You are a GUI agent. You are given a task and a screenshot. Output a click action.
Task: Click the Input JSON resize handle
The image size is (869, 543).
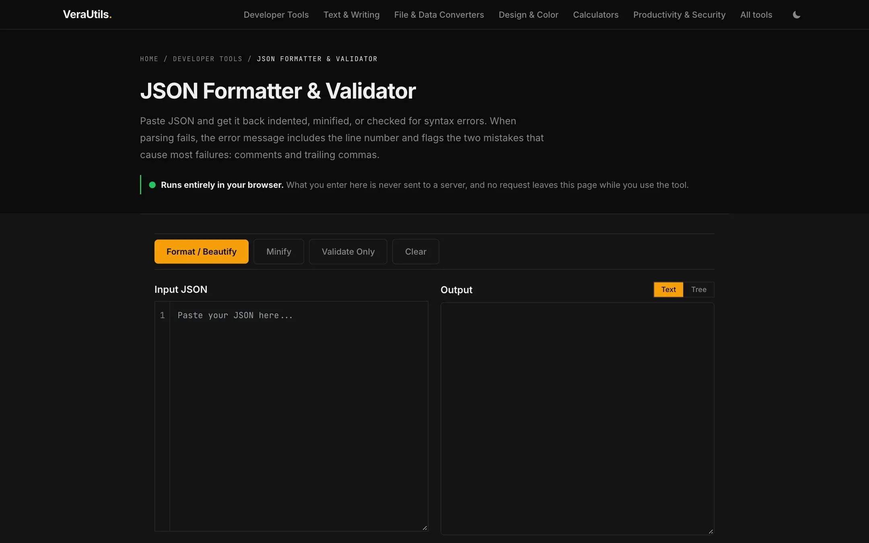point(424,527)
